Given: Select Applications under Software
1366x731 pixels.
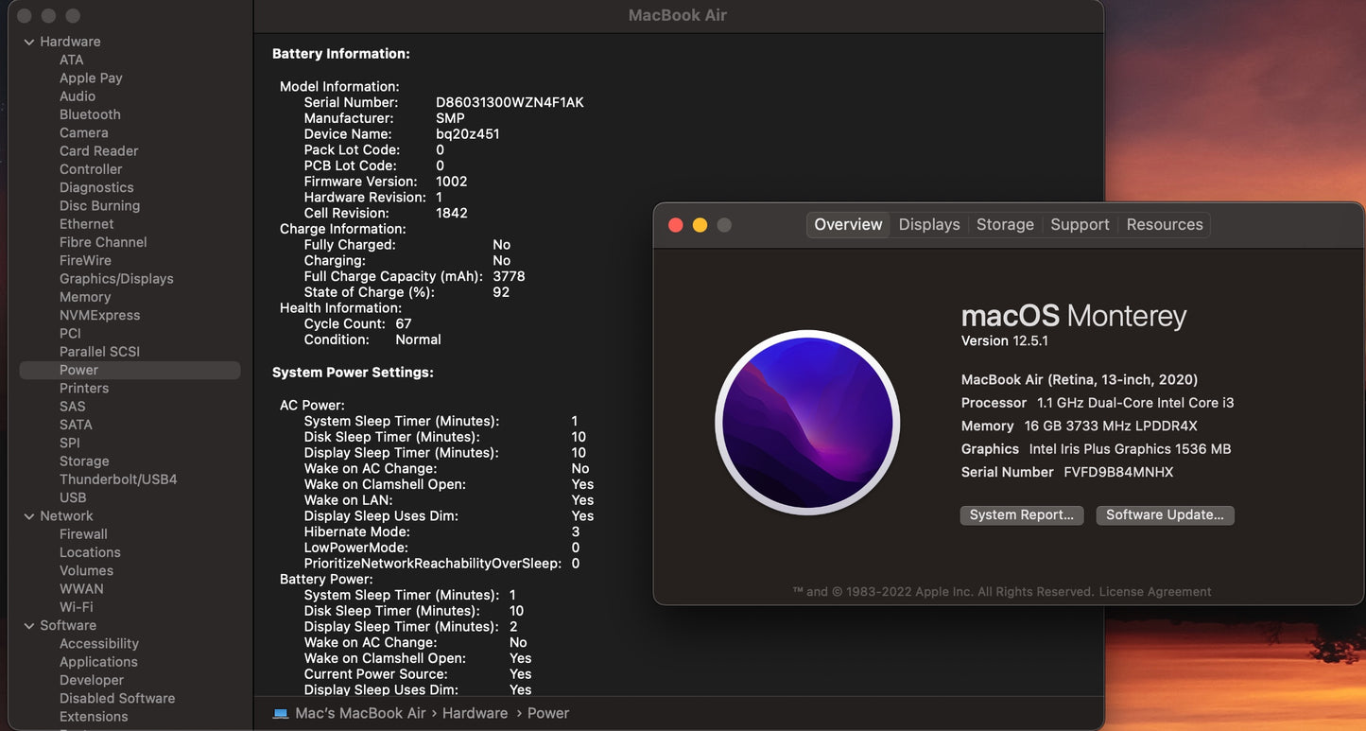Looking at the screenshot, I should [98, 662].
